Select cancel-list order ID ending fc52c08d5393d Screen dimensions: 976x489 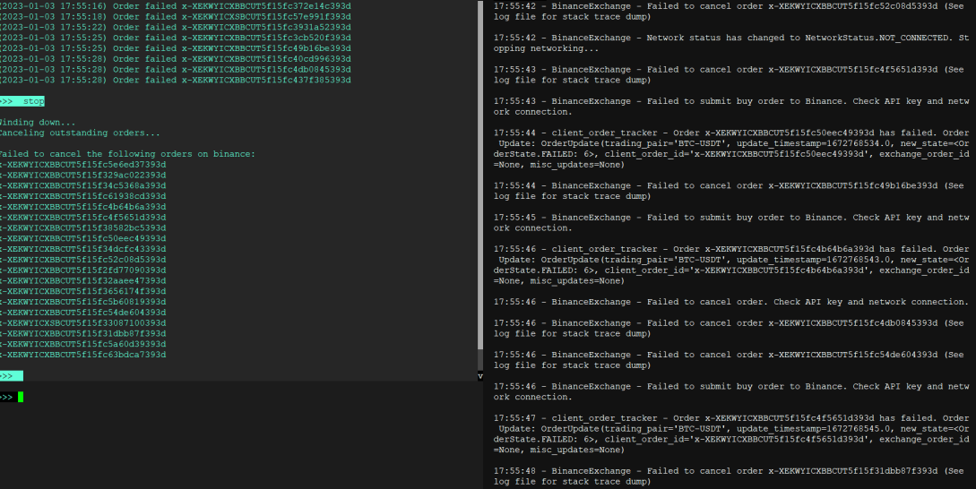point(82,260)
